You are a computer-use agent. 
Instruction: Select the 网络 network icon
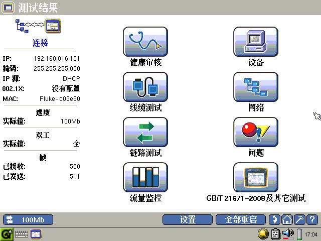[x=256, y=87]
